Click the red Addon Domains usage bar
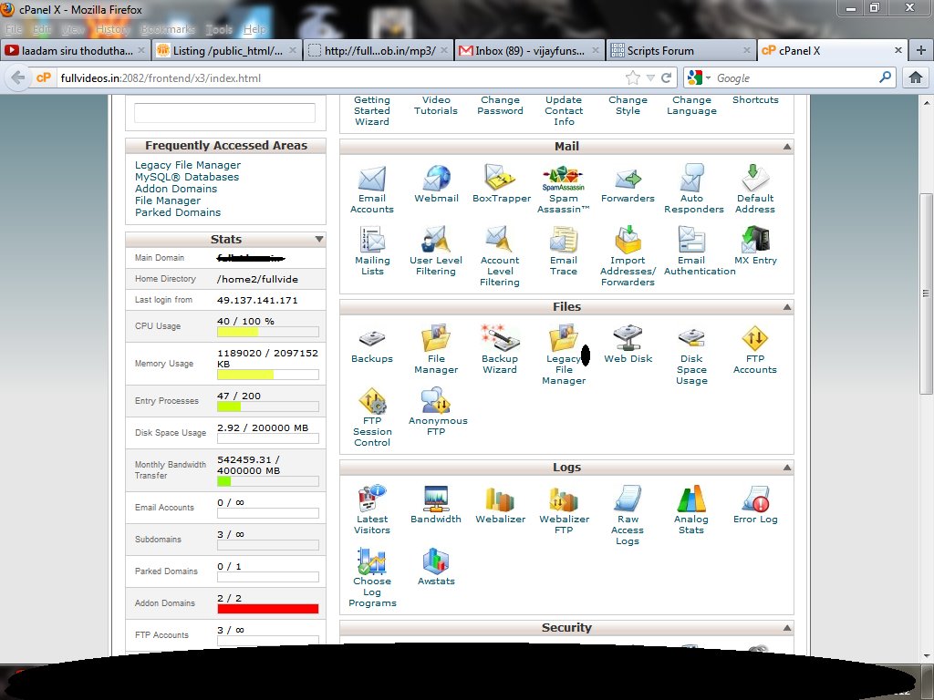Image resolution: width=934 pixels, height=700 pixels. pyautogui.click(x=267, y=609)
